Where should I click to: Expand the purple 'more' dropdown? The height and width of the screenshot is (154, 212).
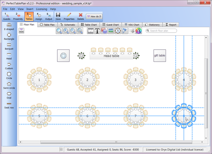coord(21,31)
